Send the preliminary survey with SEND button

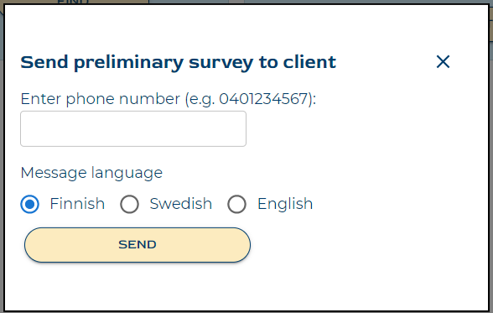tap(138, 245)
